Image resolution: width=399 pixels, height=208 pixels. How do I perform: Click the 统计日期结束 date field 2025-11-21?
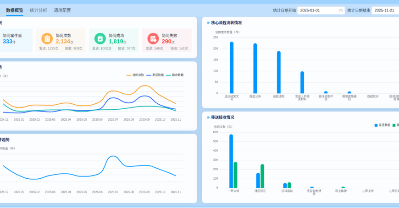click(x=385, y=11)
